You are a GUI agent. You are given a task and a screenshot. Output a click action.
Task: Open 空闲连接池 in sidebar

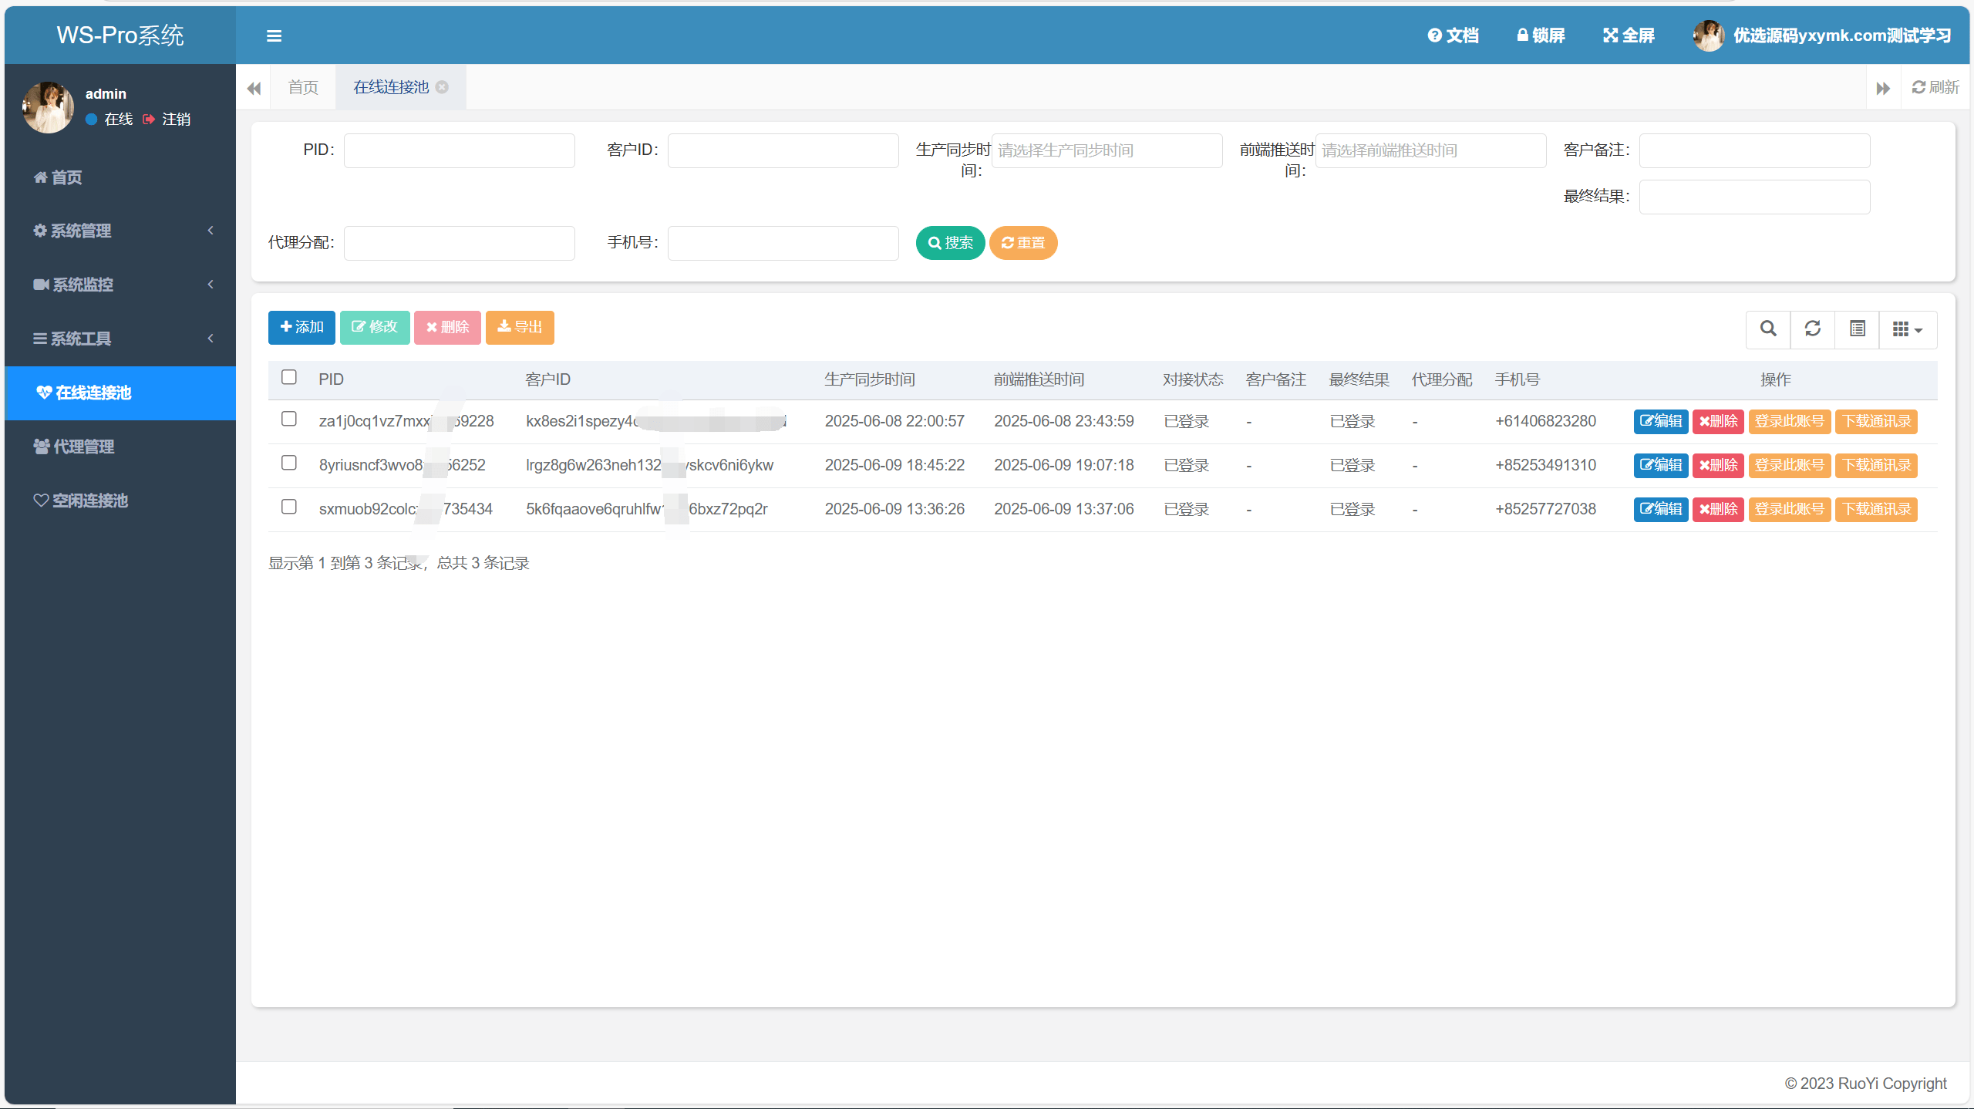(89, 501)
